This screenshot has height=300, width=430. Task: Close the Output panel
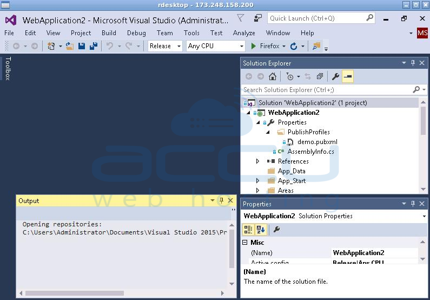(x=230, y=200)
